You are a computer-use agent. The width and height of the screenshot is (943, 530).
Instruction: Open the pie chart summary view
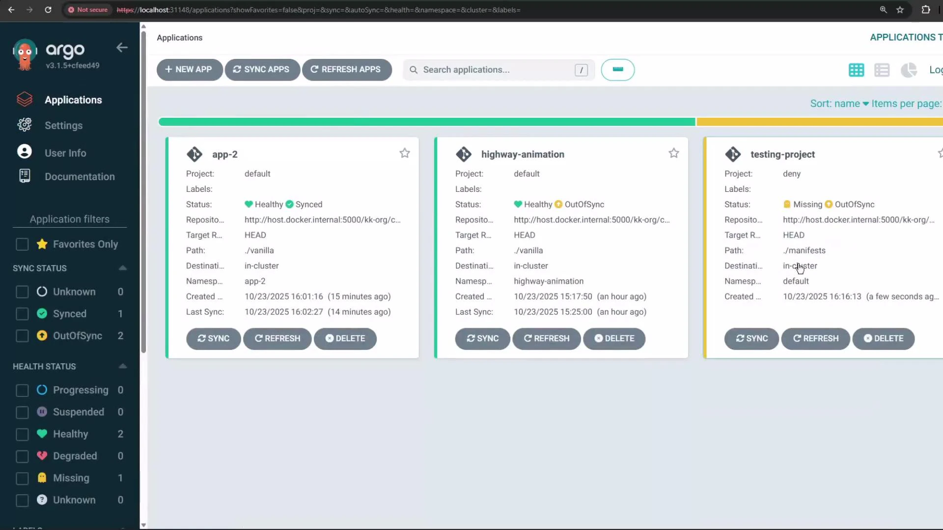[909, 70]
